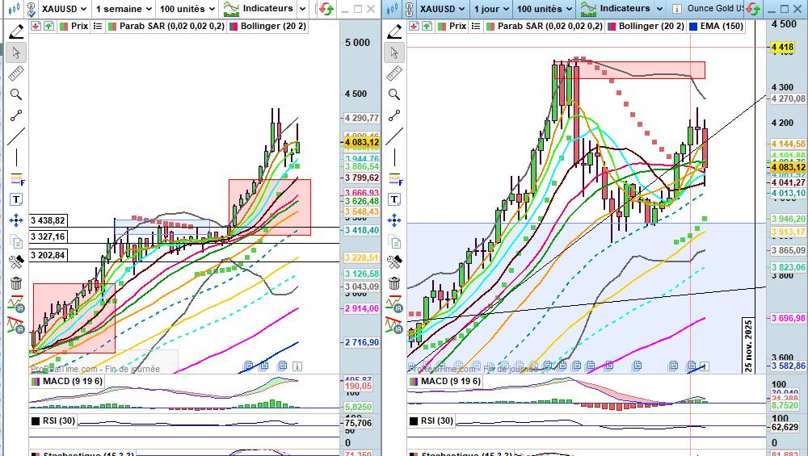Select the Fibonacci retracement tool
This screenshot has height=456, width=808.
(x=16, y=177)
